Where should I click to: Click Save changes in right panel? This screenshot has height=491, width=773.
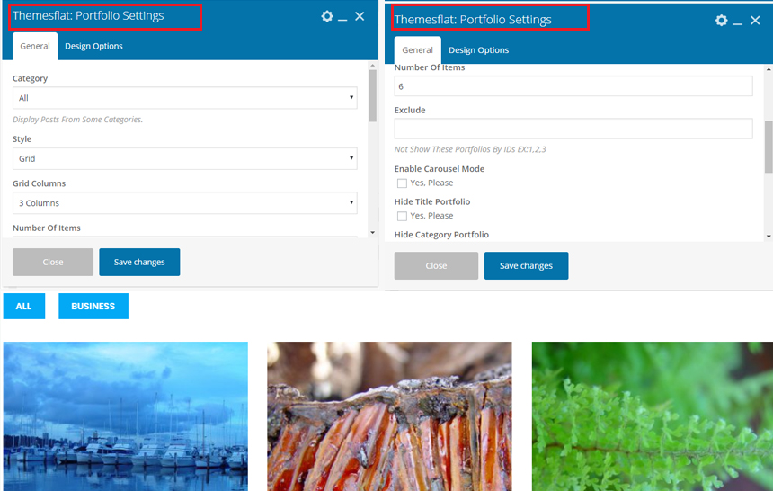526,266
